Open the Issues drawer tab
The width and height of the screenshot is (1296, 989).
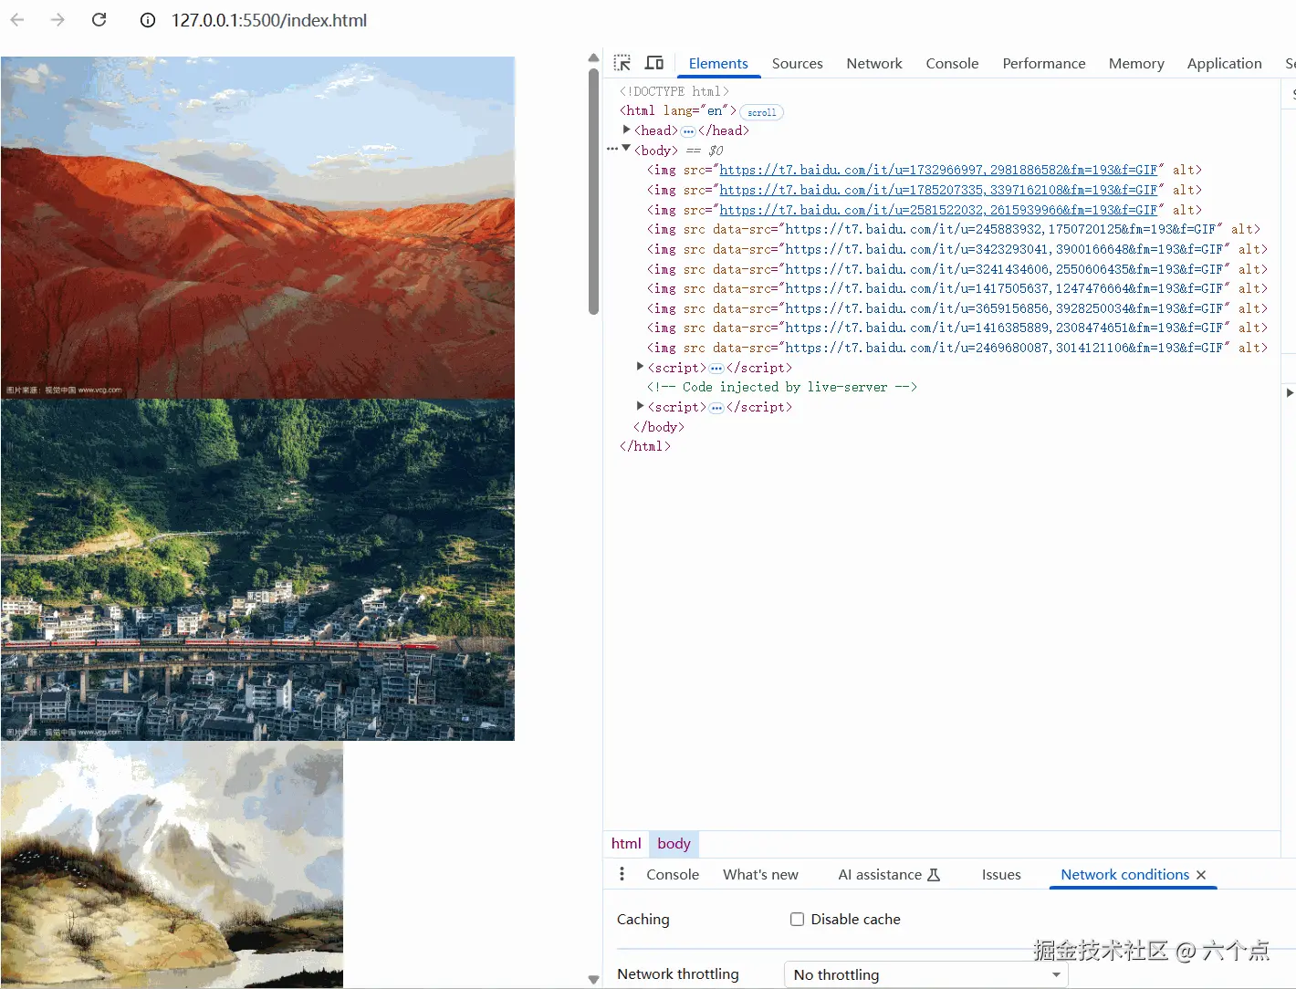tap(1001, 874)
